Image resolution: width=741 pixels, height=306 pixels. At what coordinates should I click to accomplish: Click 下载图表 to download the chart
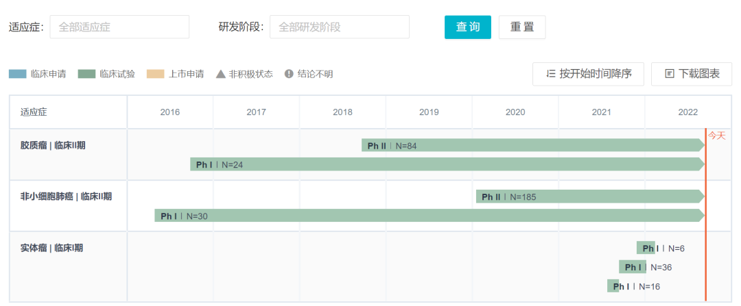pyautogui.click(x=692, y=74)
